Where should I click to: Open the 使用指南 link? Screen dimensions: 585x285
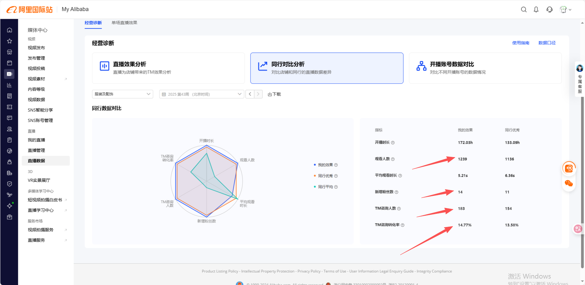coord(521,43)
